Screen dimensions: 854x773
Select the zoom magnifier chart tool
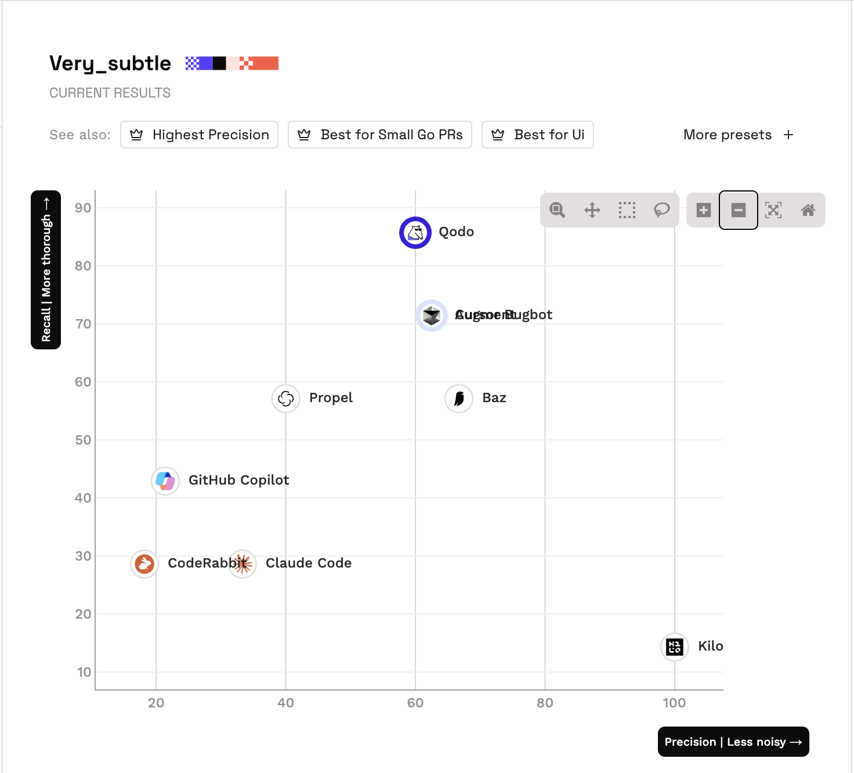(x=558, y=210)
